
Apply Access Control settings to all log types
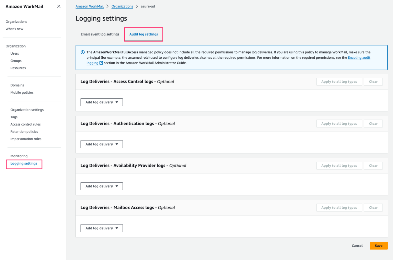(339, 81)
